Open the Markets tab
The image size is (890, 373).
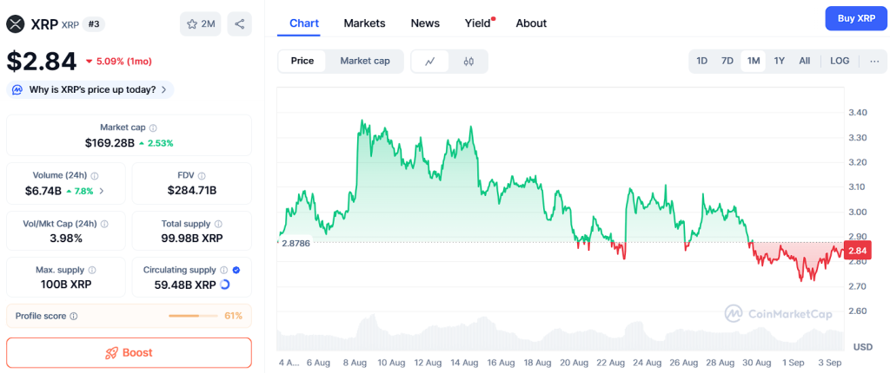tap(364, 23)
